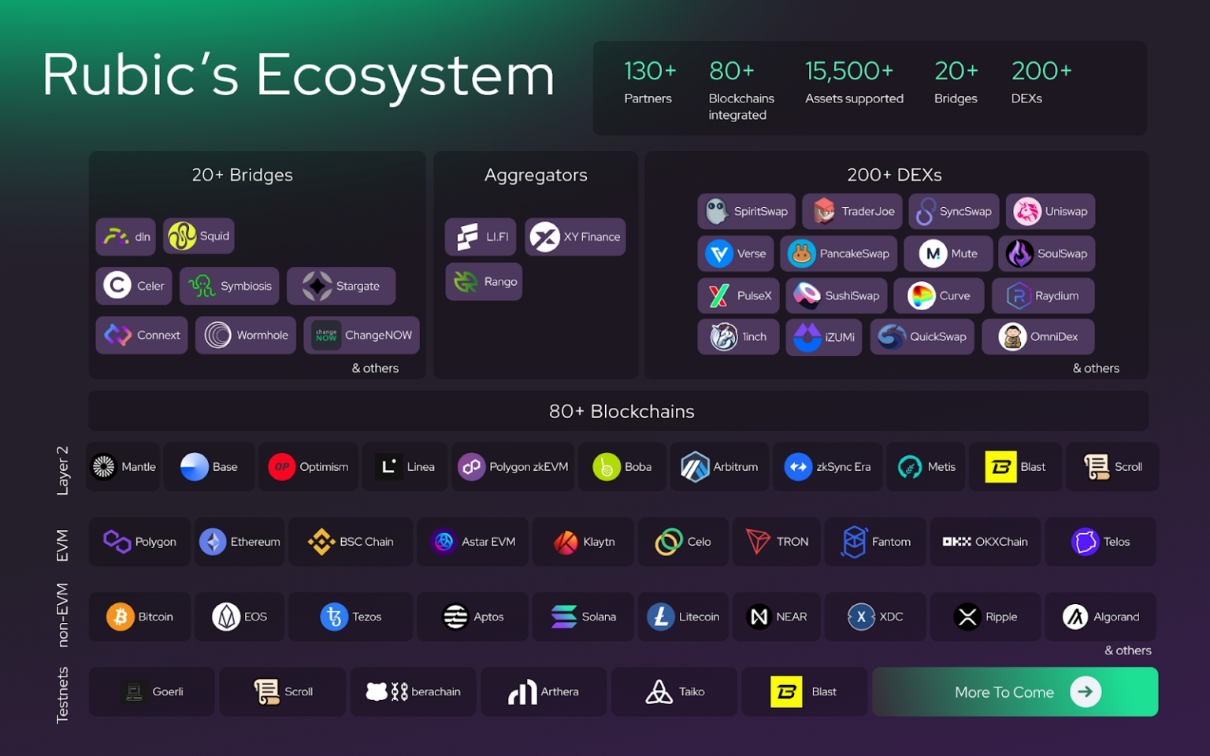Click the Arbitrum Layer 2 entry
Viewport: 1210px width, 756px height.
[719, 466]
